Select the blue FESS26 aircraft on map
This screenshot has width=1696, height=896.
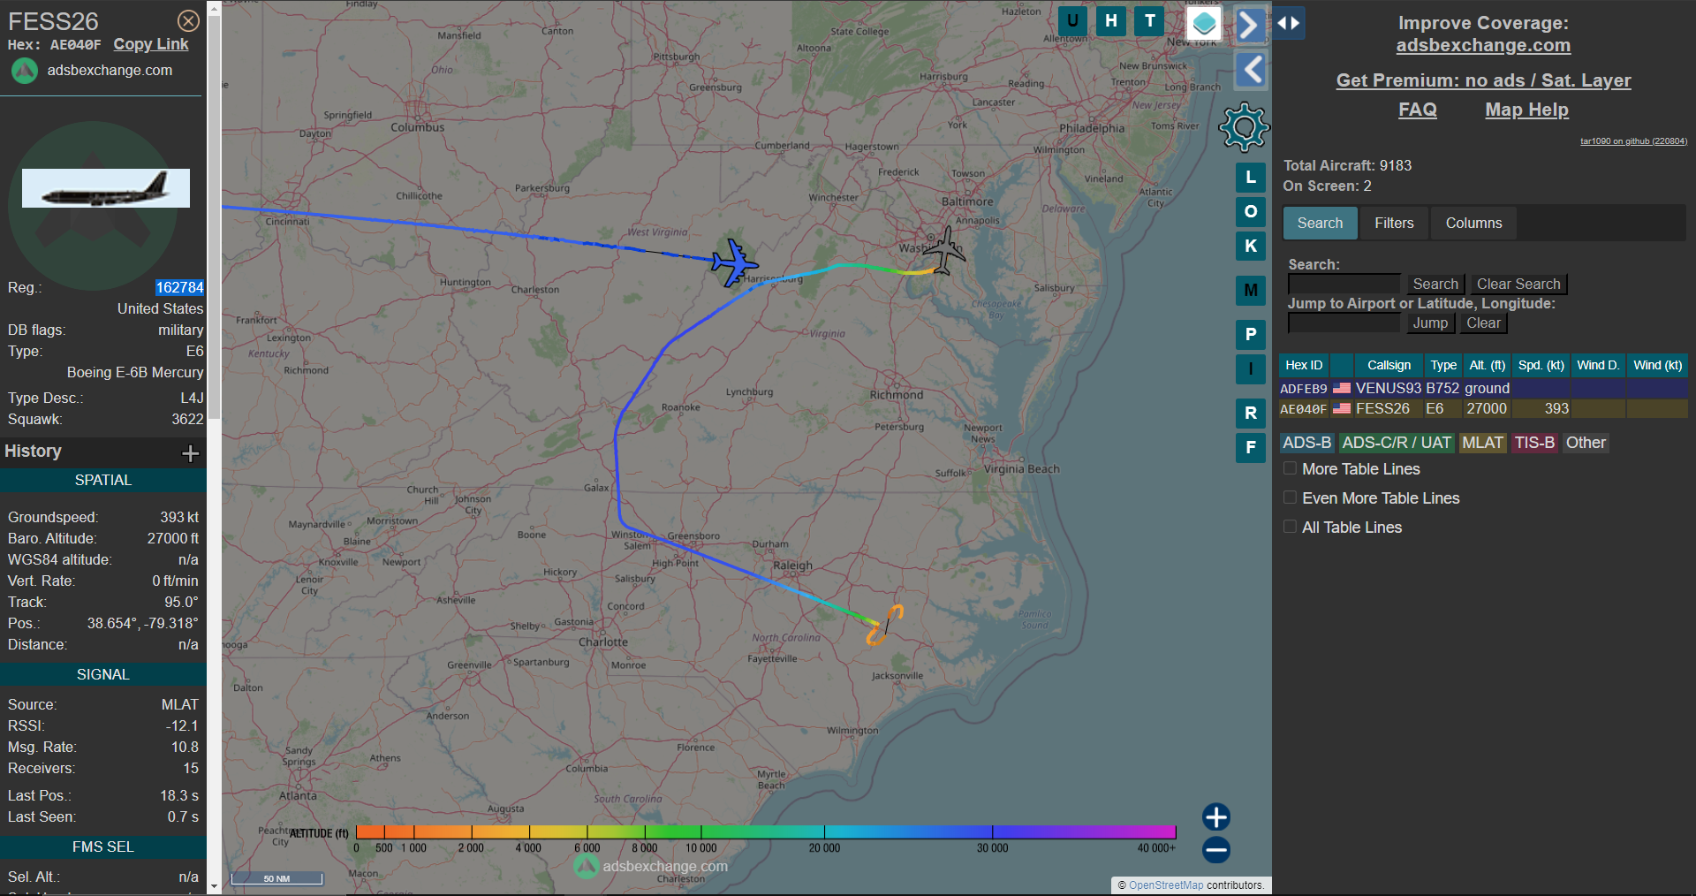click(734, 262)
